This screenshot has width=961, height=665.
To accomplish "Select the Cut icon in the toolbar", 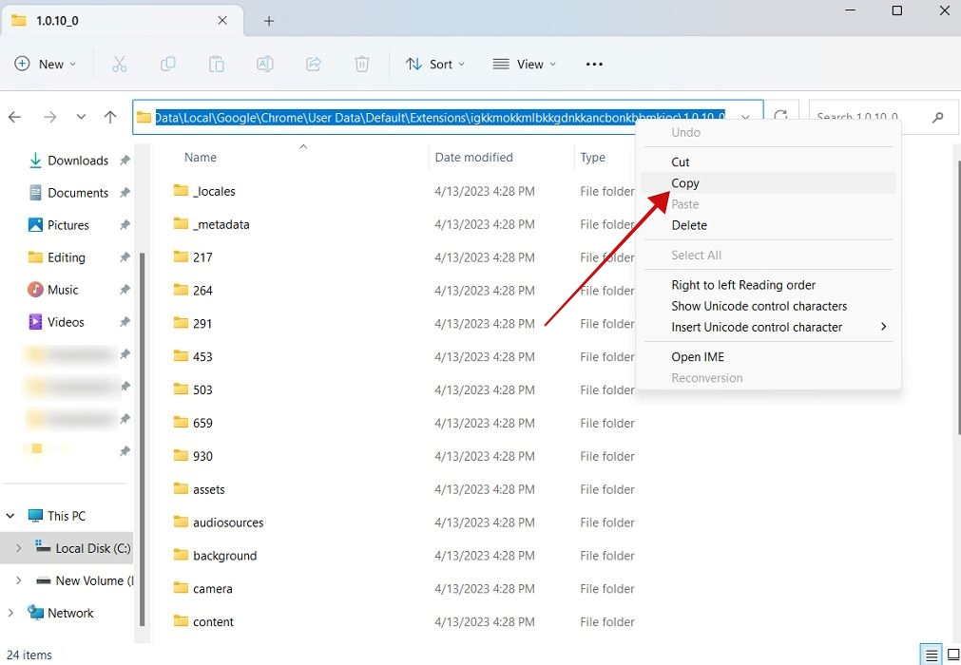I will tap(119, 64).
